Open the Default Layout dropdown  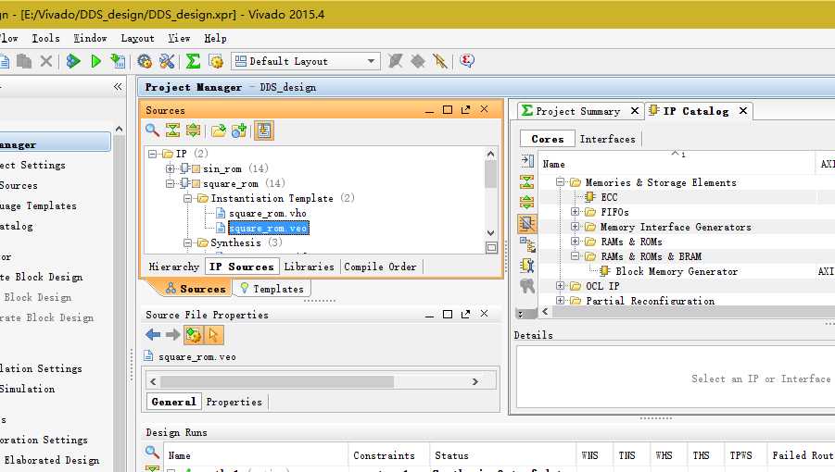(x=306, y=61)
